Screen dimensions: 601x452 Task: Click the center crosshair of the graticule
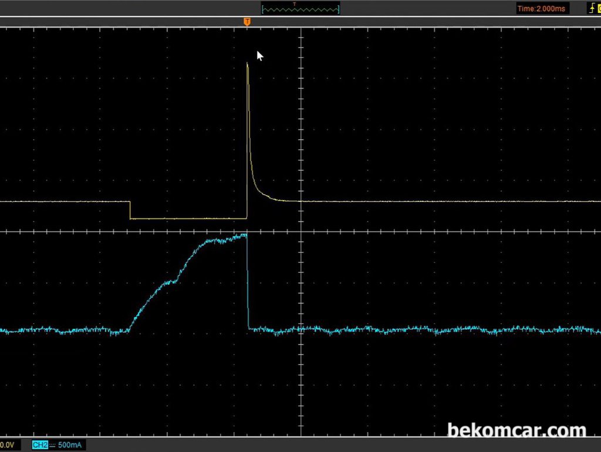click(x=301, y=231)
